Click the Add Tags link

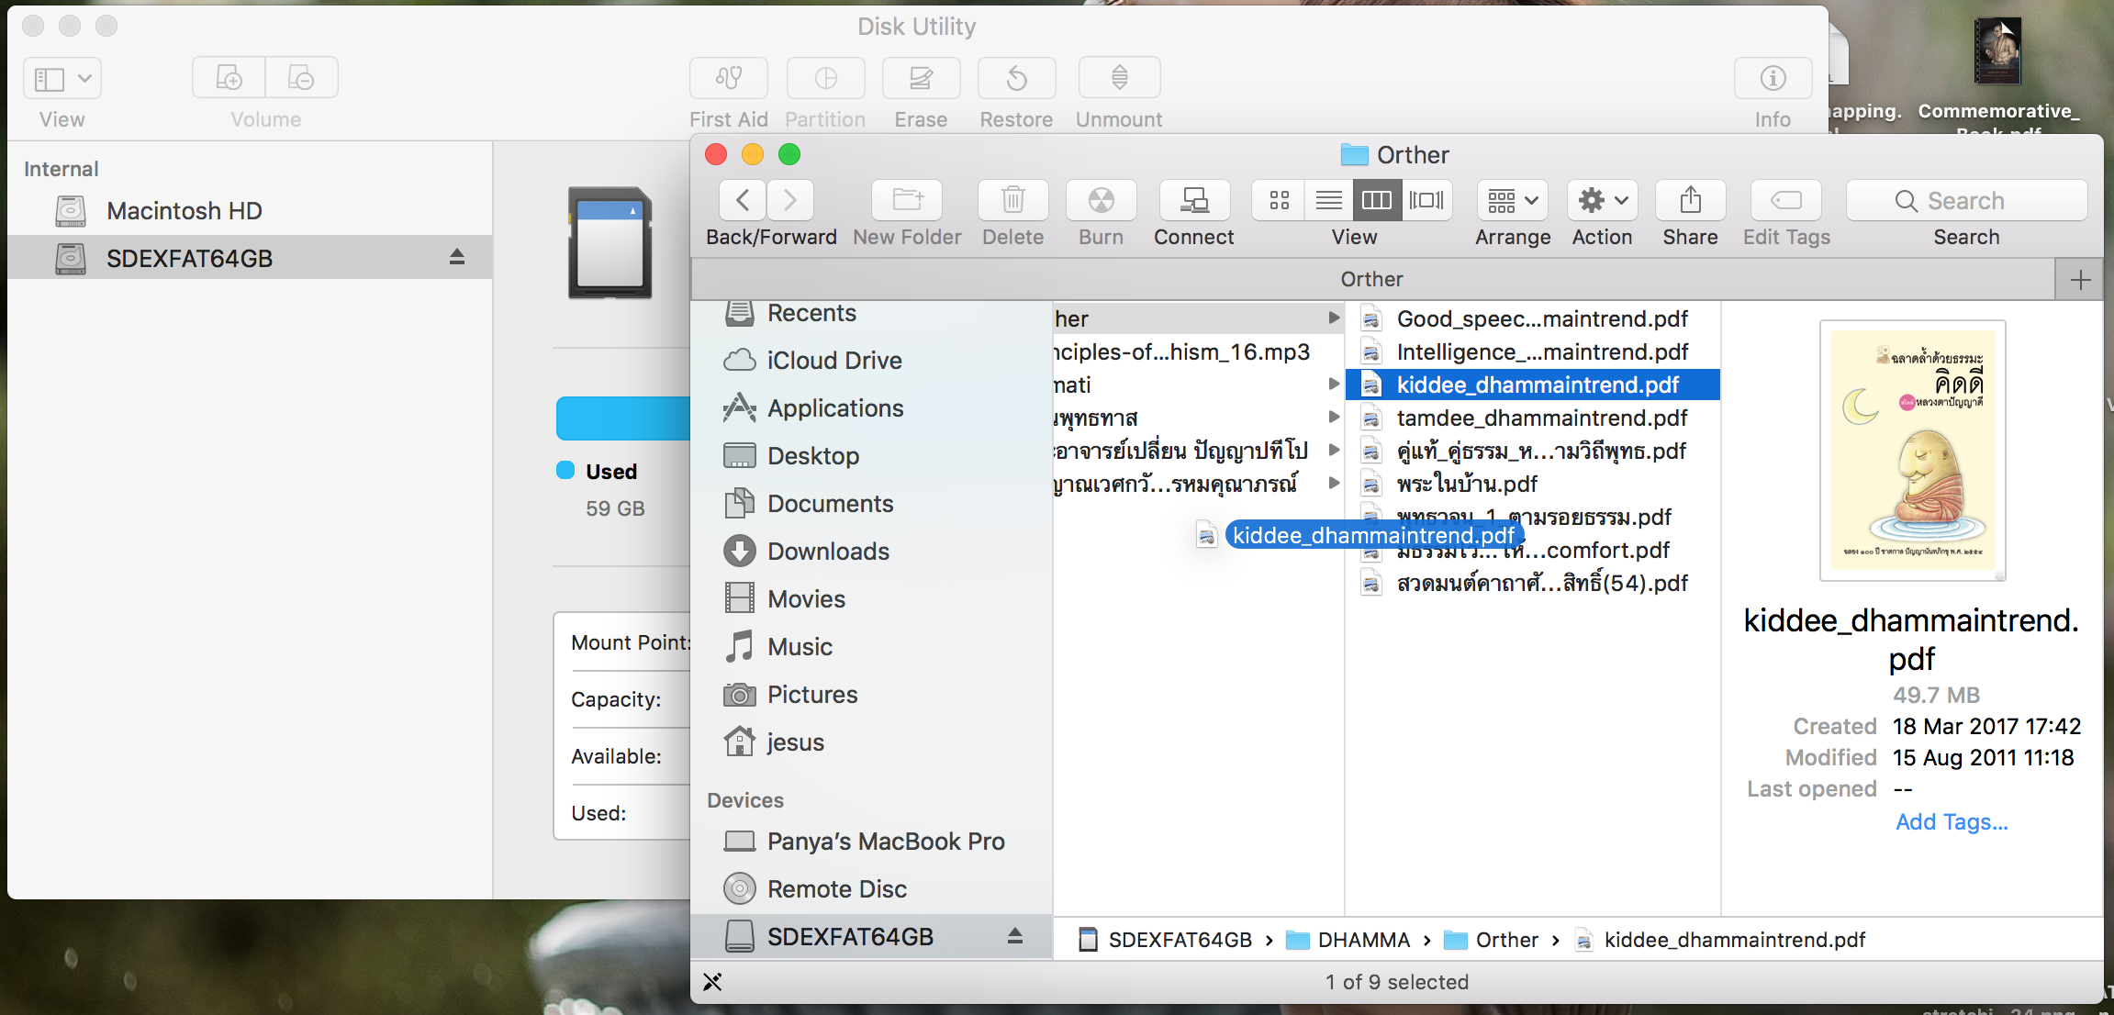click(x=1952, y=821)
